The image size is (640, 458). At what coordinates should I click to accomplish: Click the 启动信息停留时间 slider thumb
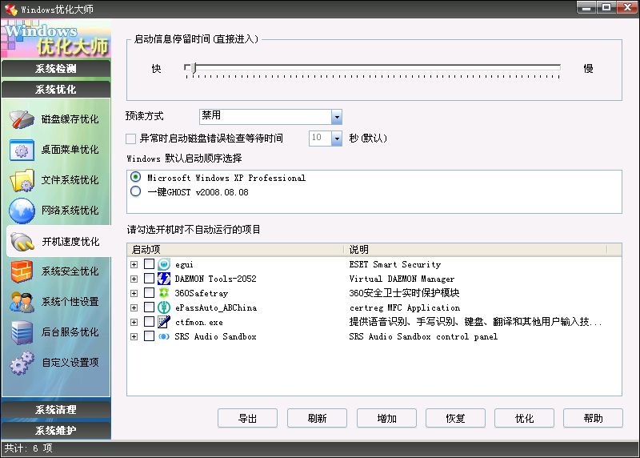pos(194,68)
